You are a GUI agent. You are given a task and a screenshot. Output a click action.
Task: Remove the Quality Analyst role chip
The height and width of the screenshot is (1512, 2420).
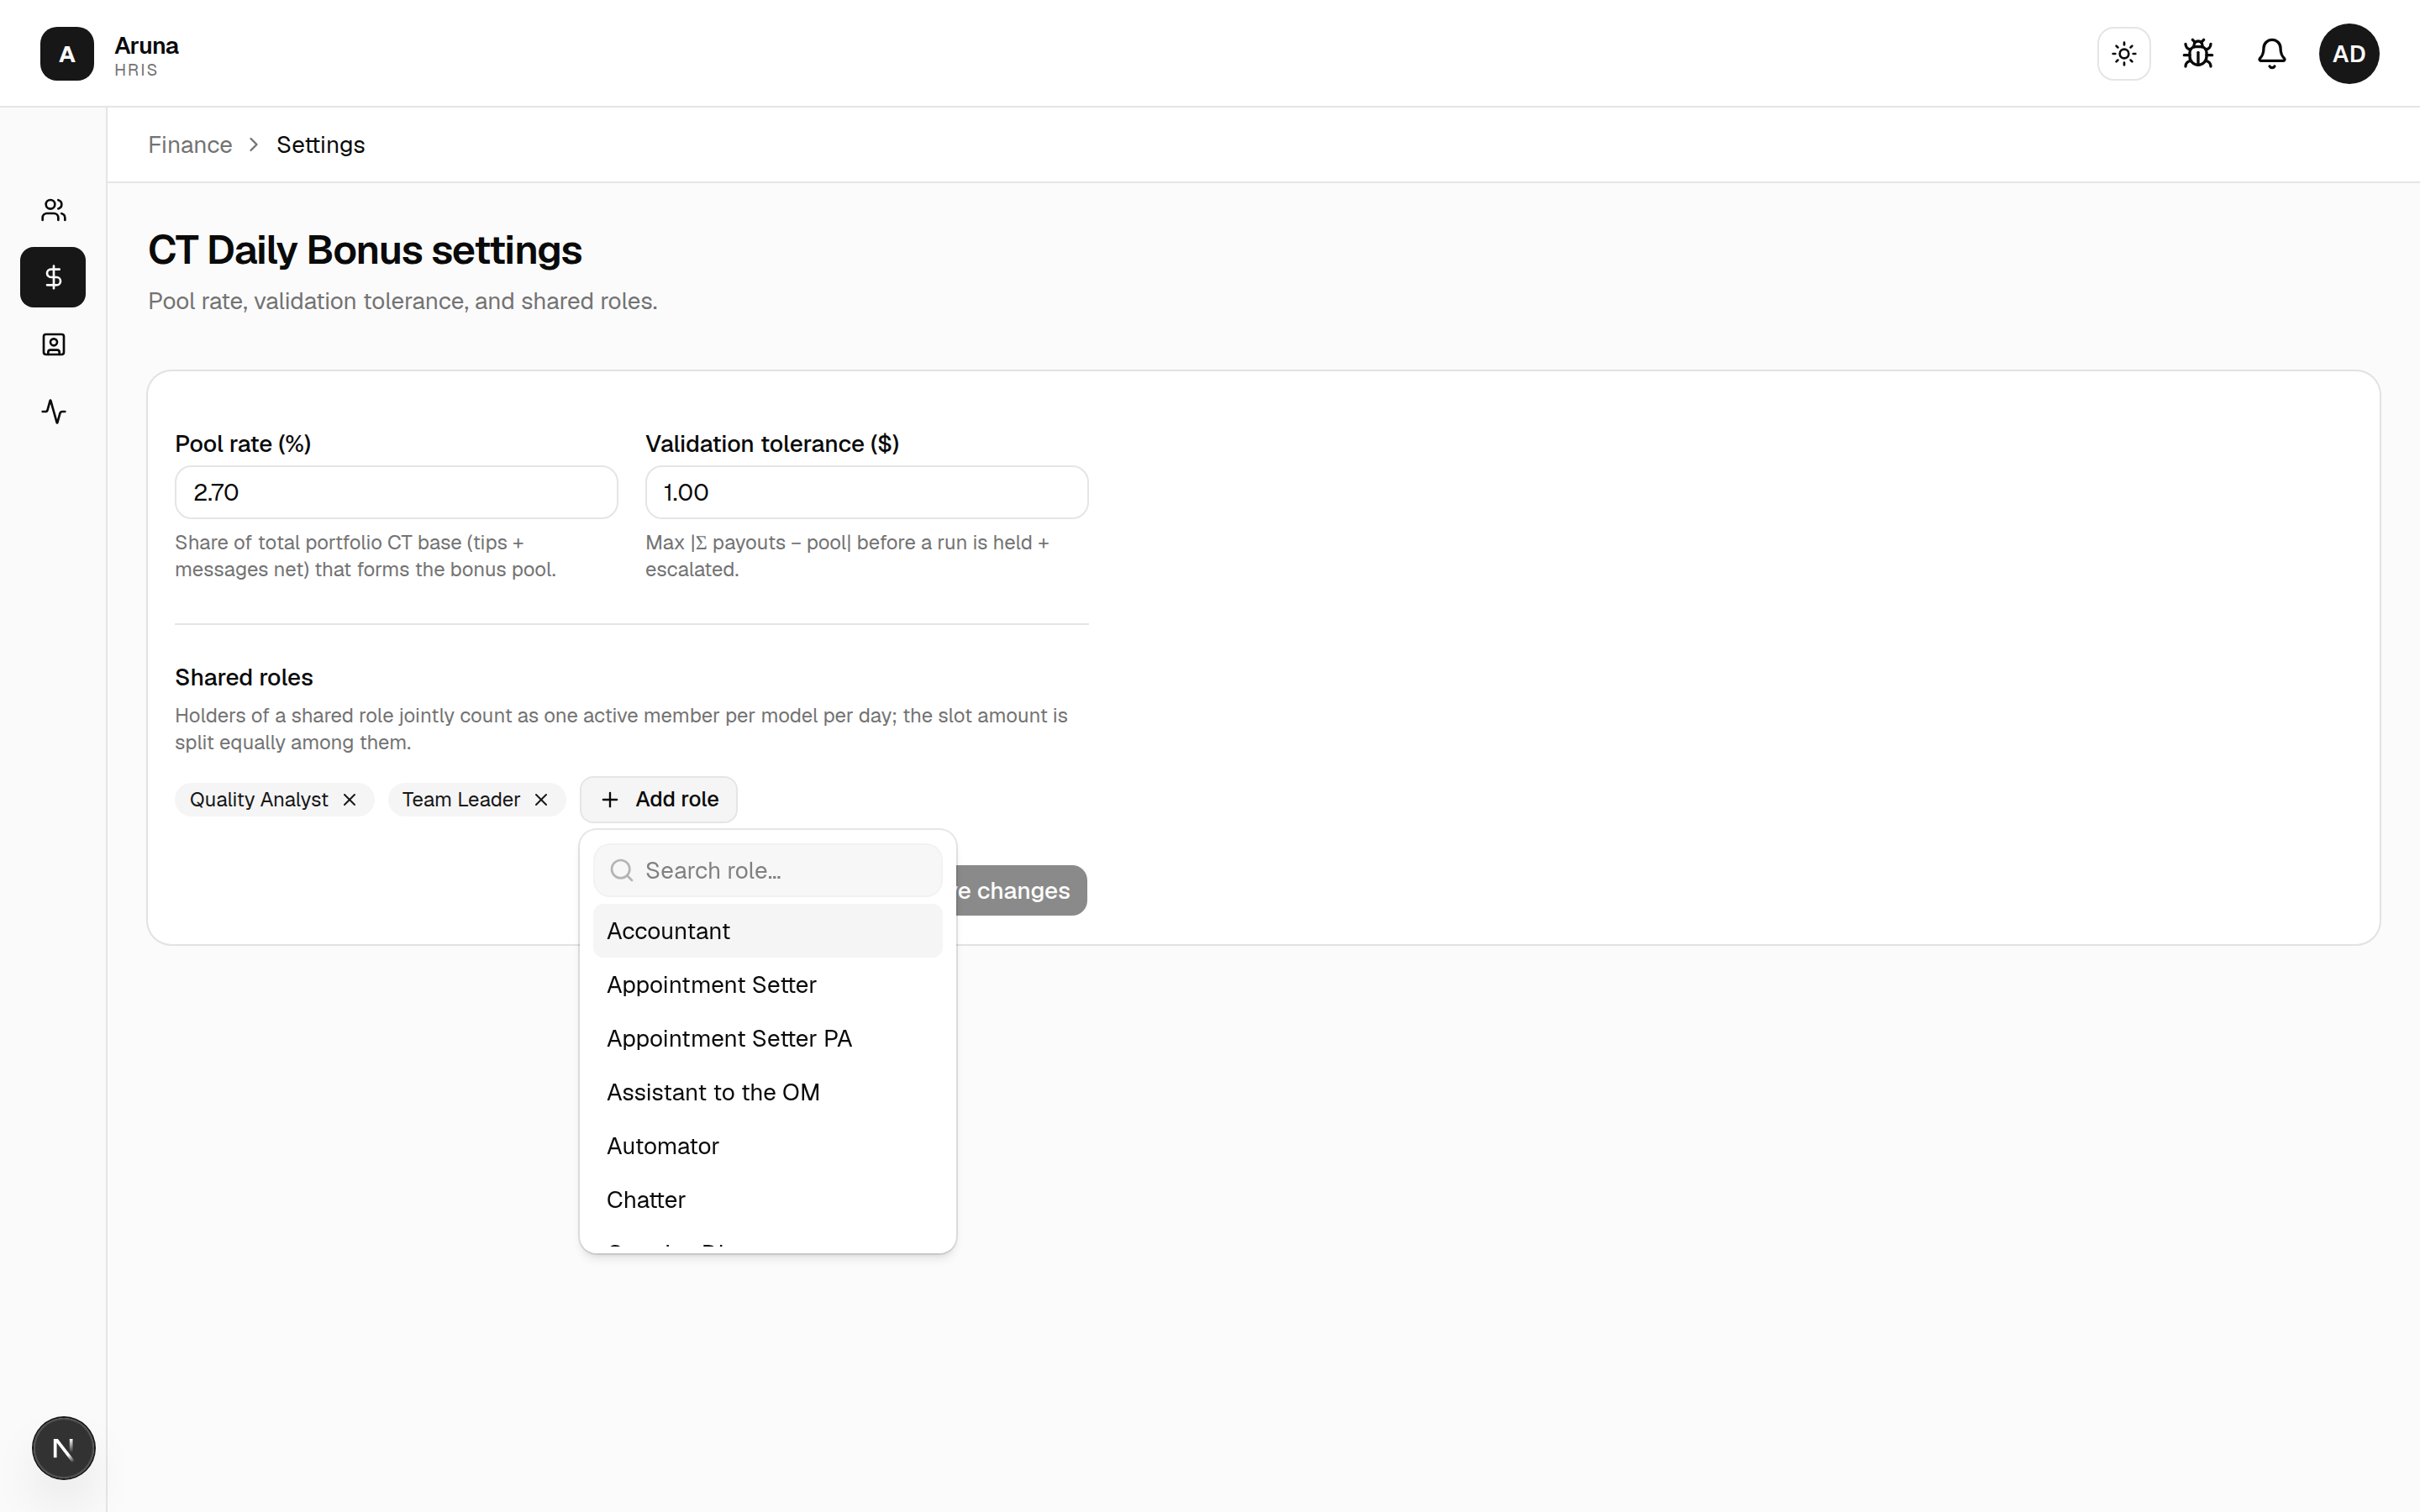tap(350, 800)
